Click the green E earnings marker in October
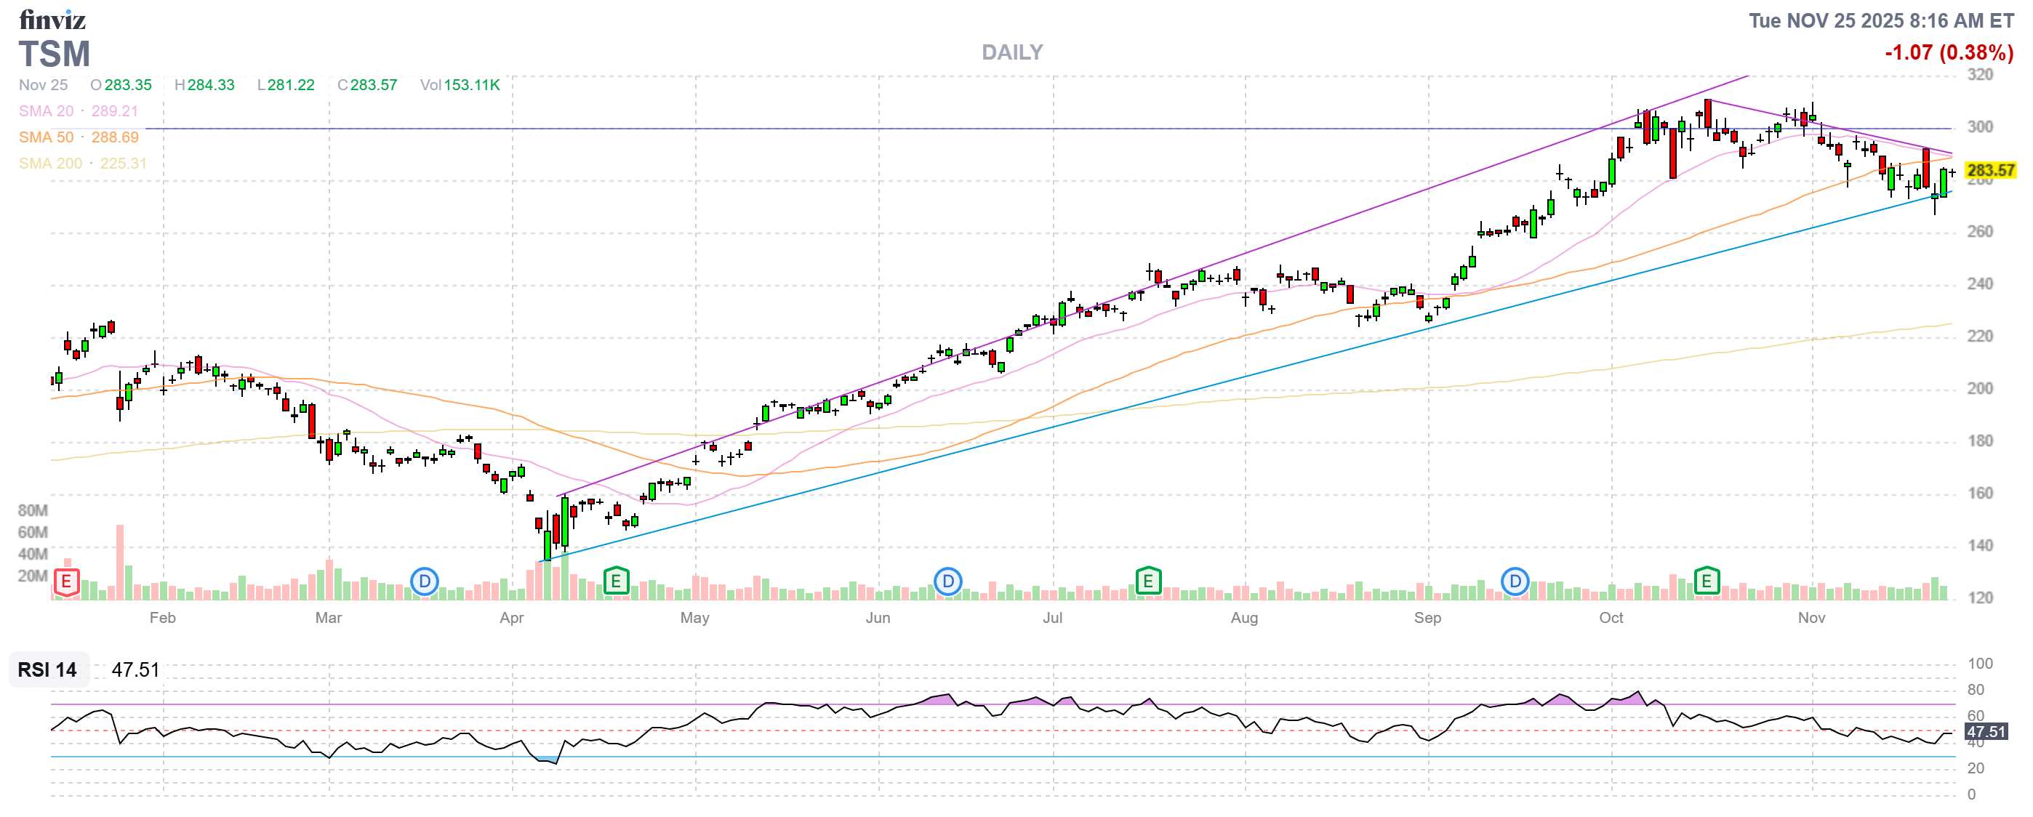2033x817 pixels. 1707,581
